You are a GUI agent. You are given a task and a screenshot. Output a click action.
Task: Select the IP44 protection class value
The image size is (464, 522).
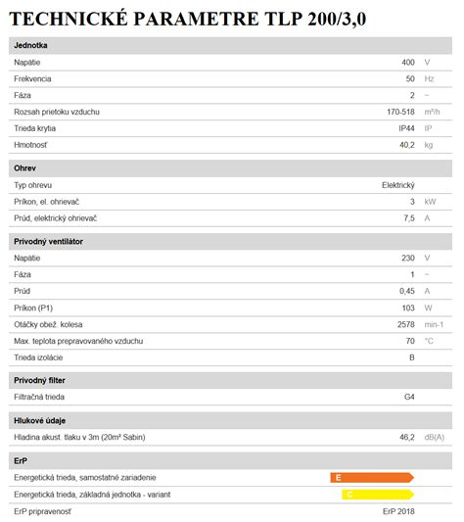click(407, 128)
